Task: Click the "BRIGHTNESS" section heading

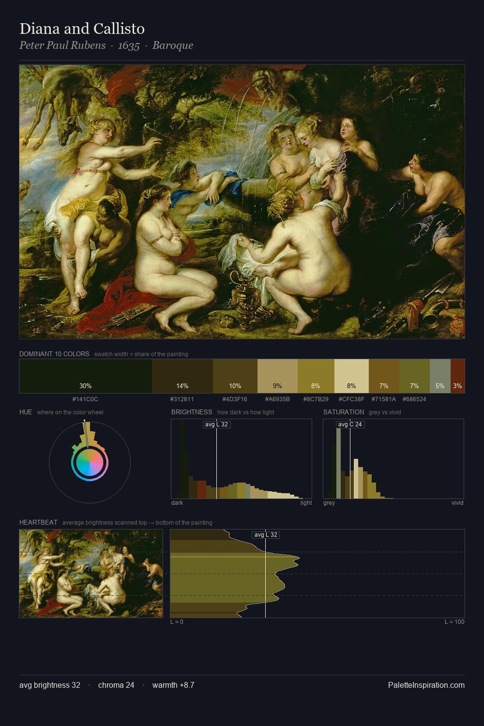Action: pyautogui.click(x=192, y=412)
